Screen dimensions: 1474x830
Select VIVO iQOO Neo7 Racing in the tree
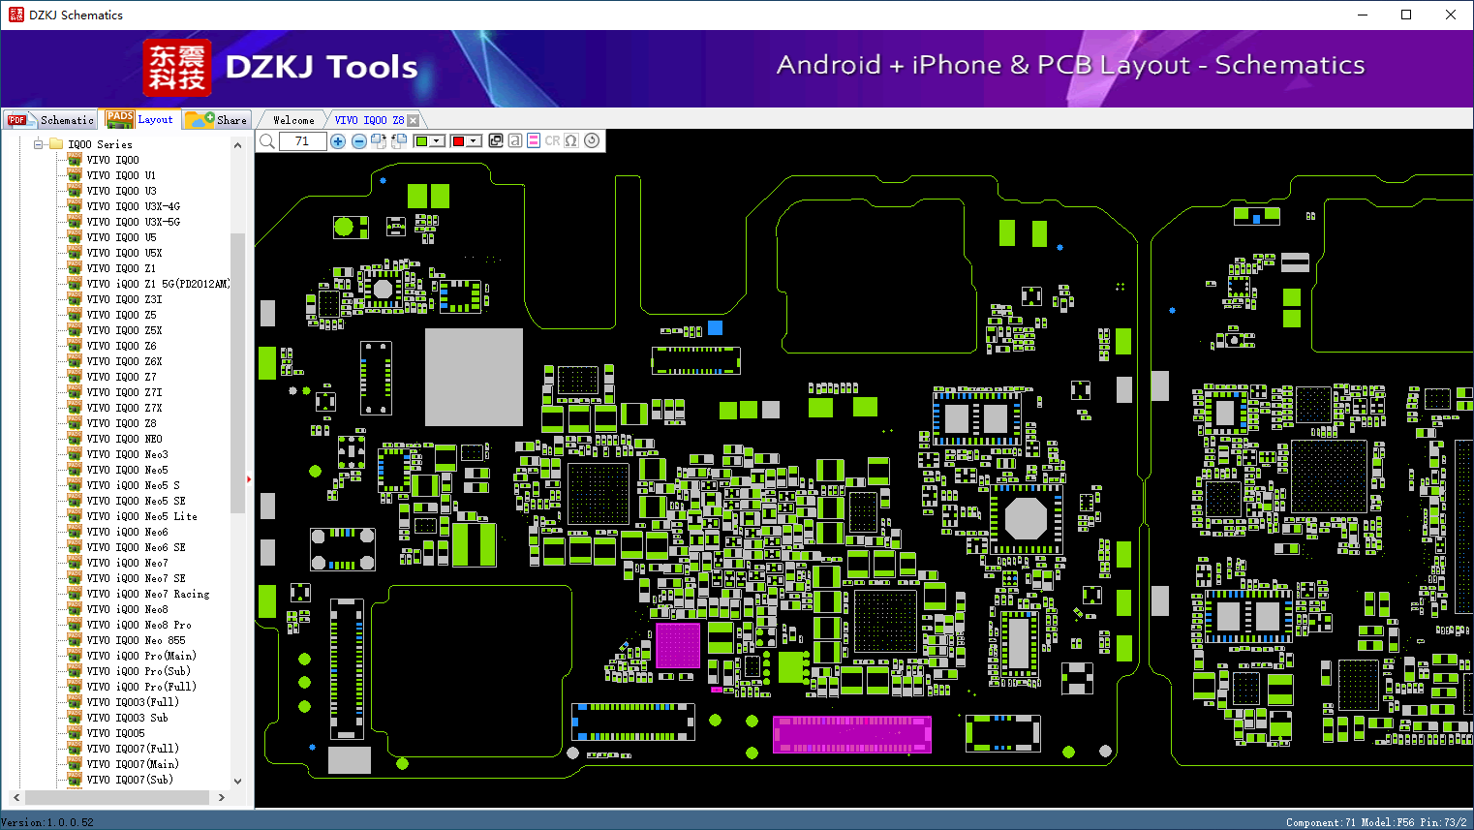click(148, 594)
